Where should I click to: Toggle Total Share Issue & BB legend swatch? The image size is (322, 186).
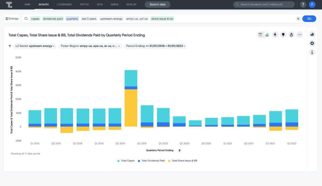169,161
